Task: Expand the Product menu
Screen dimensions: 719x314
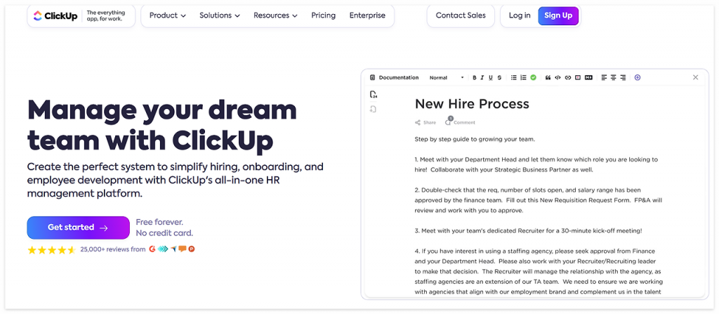Action: tap(168, 15)
